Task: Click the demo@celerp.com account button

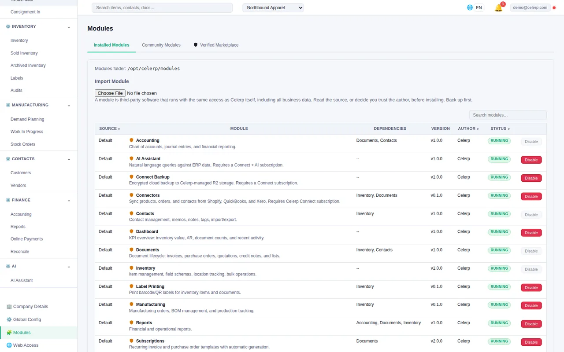Action: point(530,7)
